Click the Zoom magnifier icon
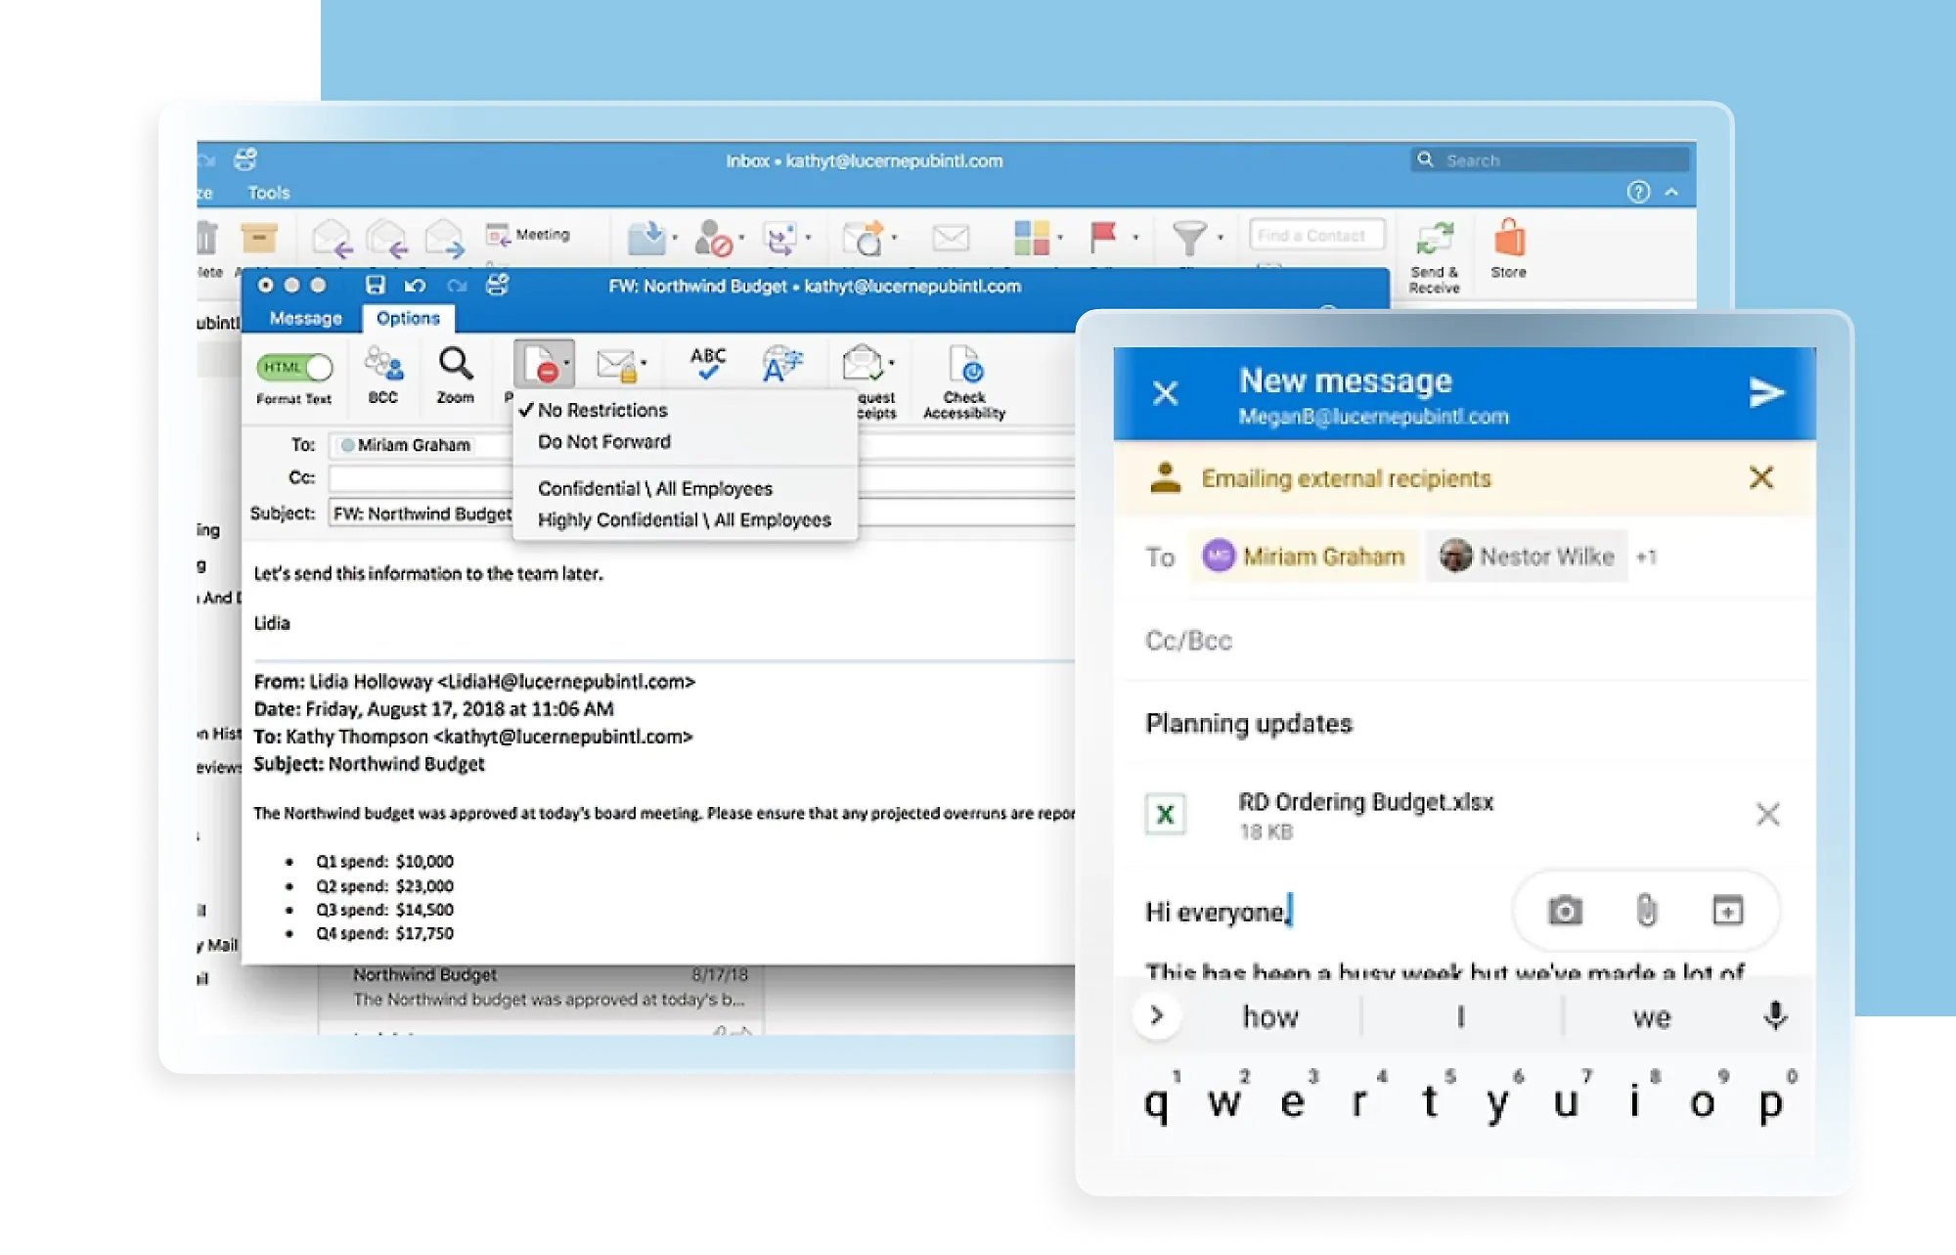This screenshot has height=1255, width=1956. point(455,365)
